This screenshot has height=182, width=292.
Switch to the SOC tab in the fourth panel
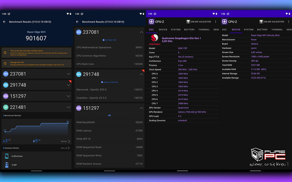pyautogui.click(x=224, y=30)
